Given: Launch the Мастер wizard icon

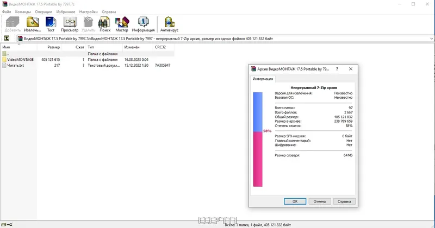Looking at the screenshot, I should [122, 22].
